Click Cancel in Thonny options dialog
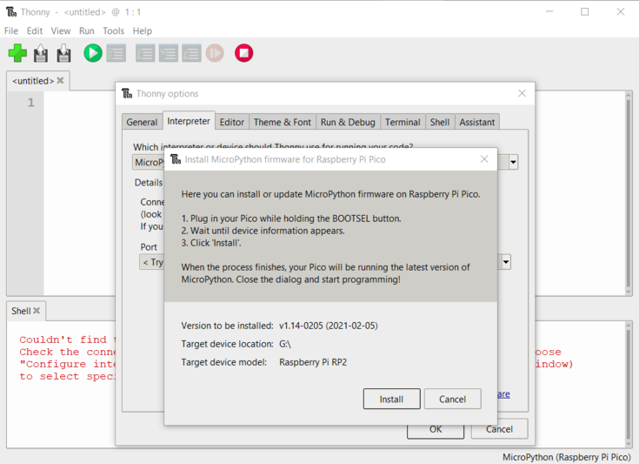The height and width of the screenshot is (464, 639). coord(499,429)
